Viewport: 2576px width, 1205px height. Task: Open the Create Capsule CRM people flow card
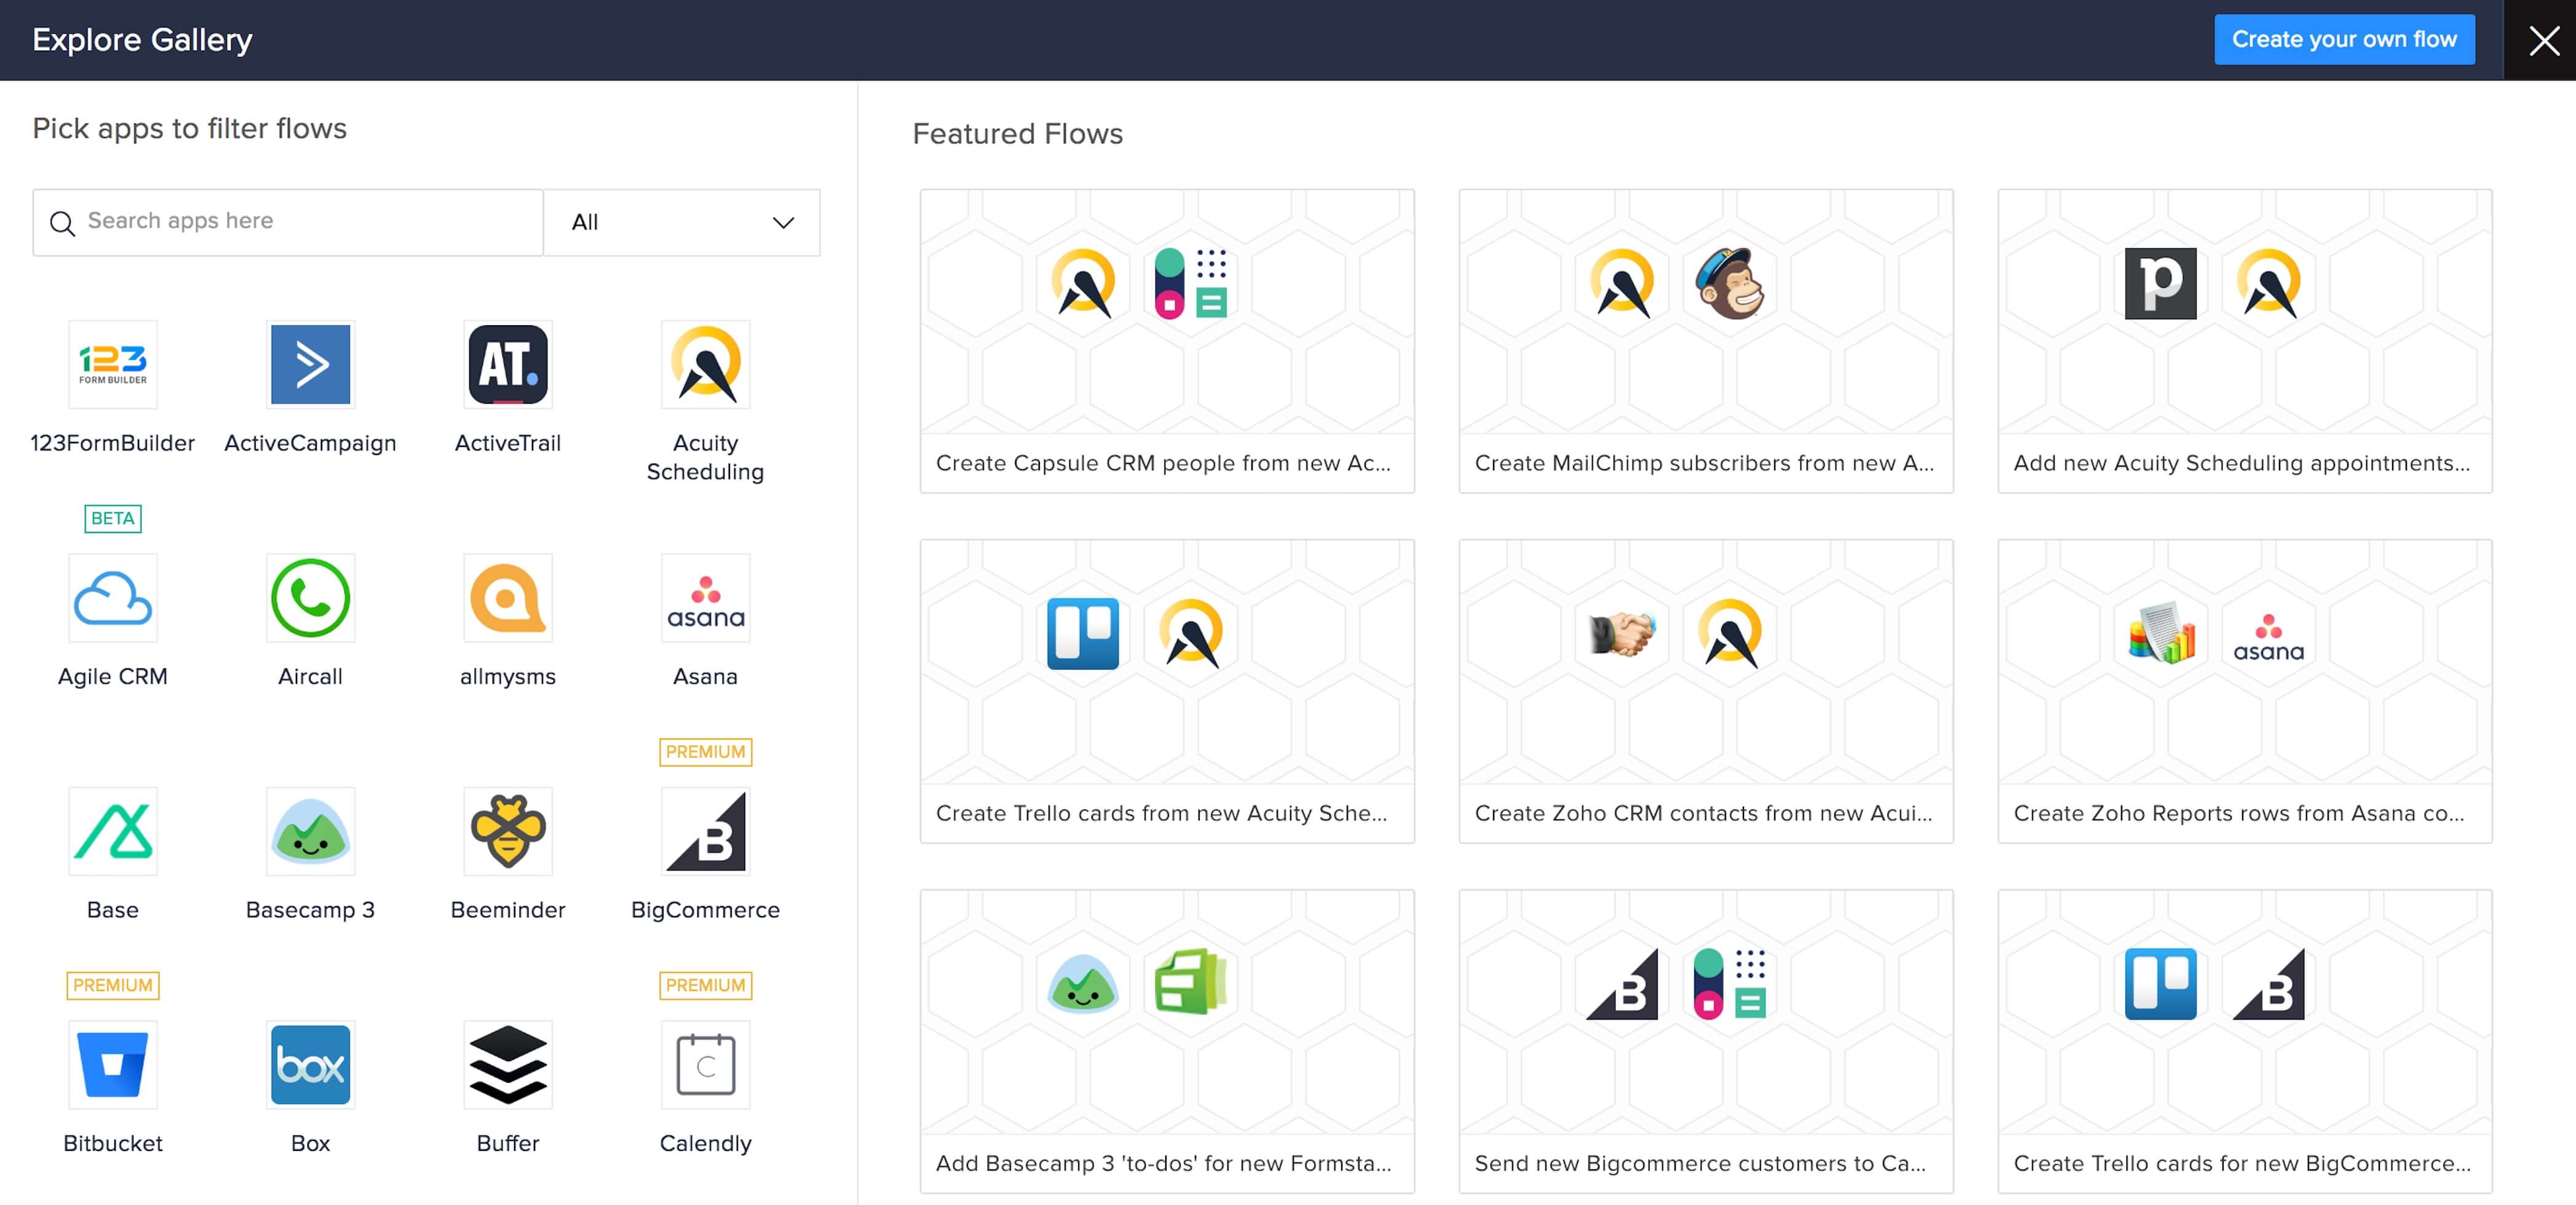(x=1167, y=341)
